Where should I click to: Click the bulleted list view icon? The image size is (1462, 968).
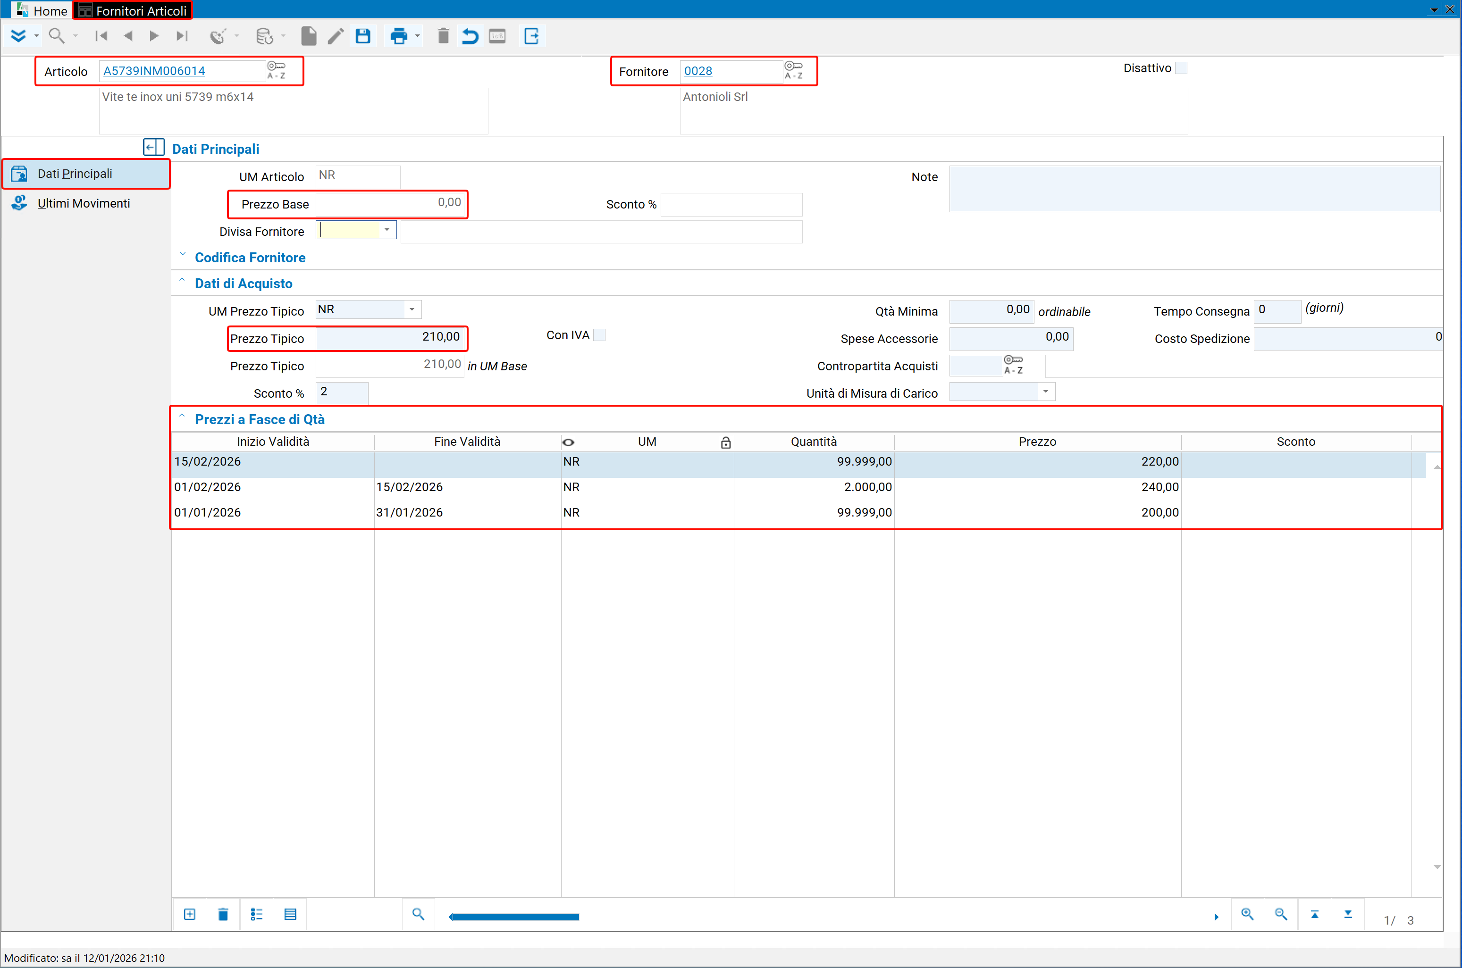[x=257, y=914]
